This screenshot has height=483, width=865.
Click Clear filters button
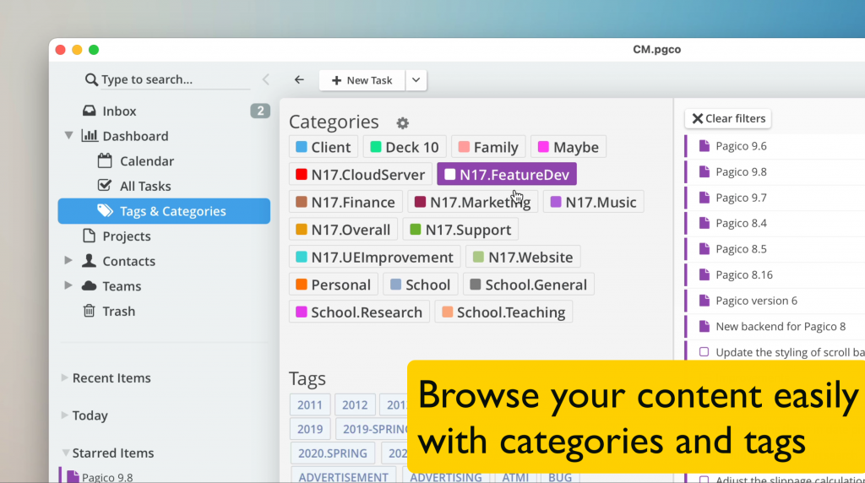coord(728,118)
